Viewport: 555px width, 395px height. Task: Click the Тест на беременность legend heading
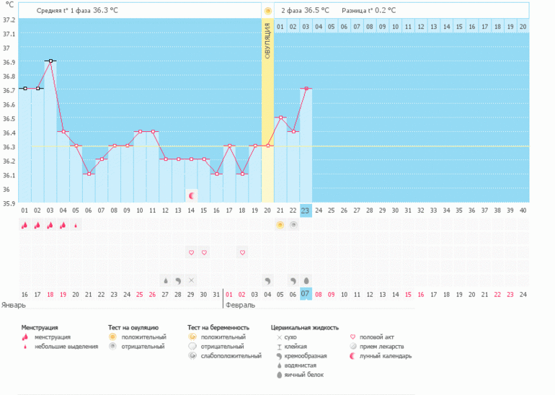pyautogui.click(x=218, y=327)
